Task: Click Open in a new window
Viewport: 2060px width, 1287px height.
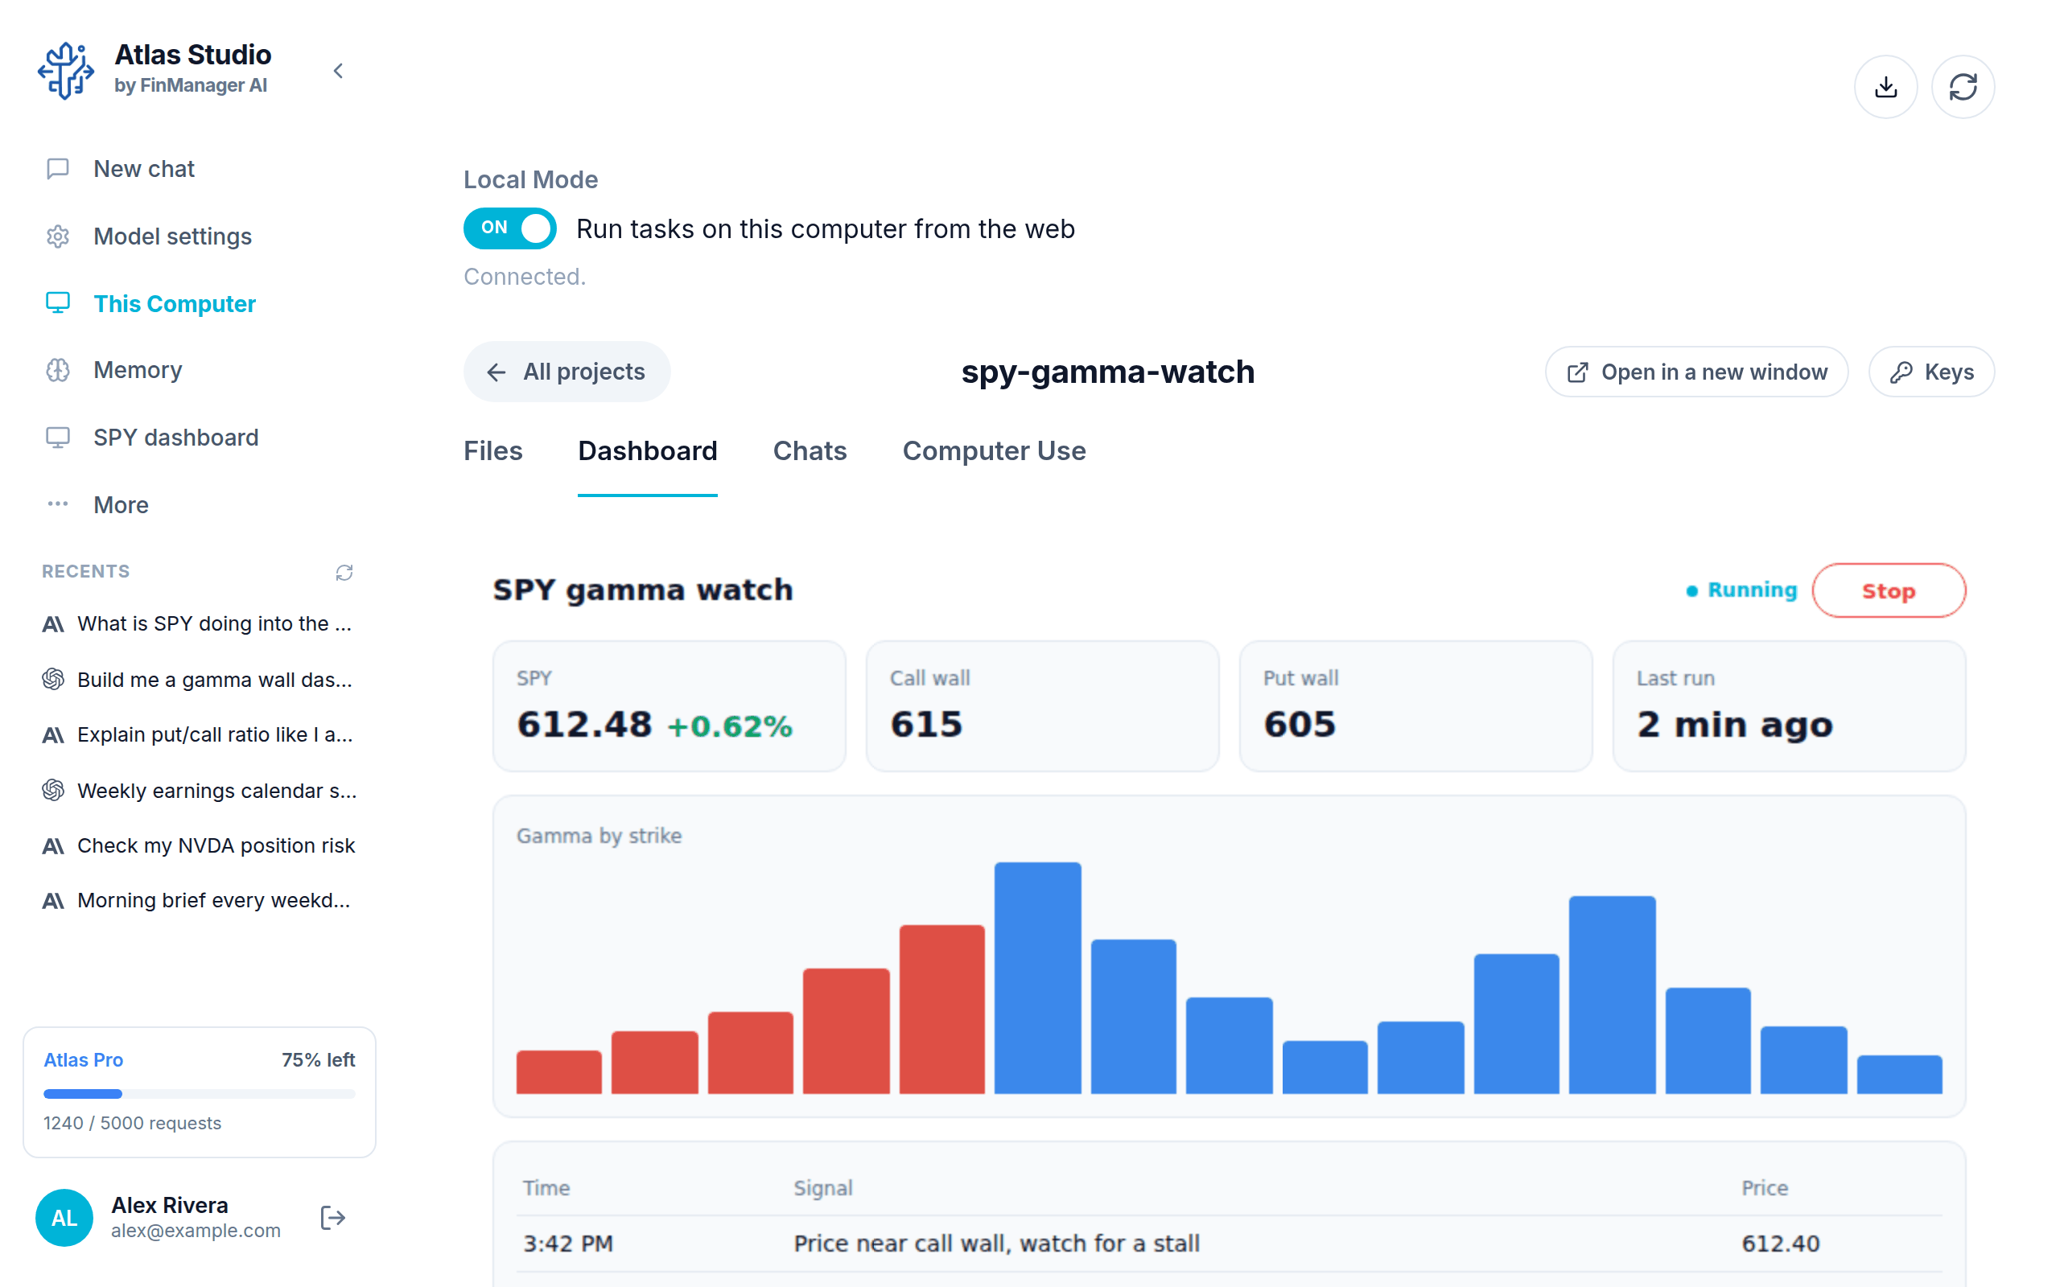Action: [1695, 372]
